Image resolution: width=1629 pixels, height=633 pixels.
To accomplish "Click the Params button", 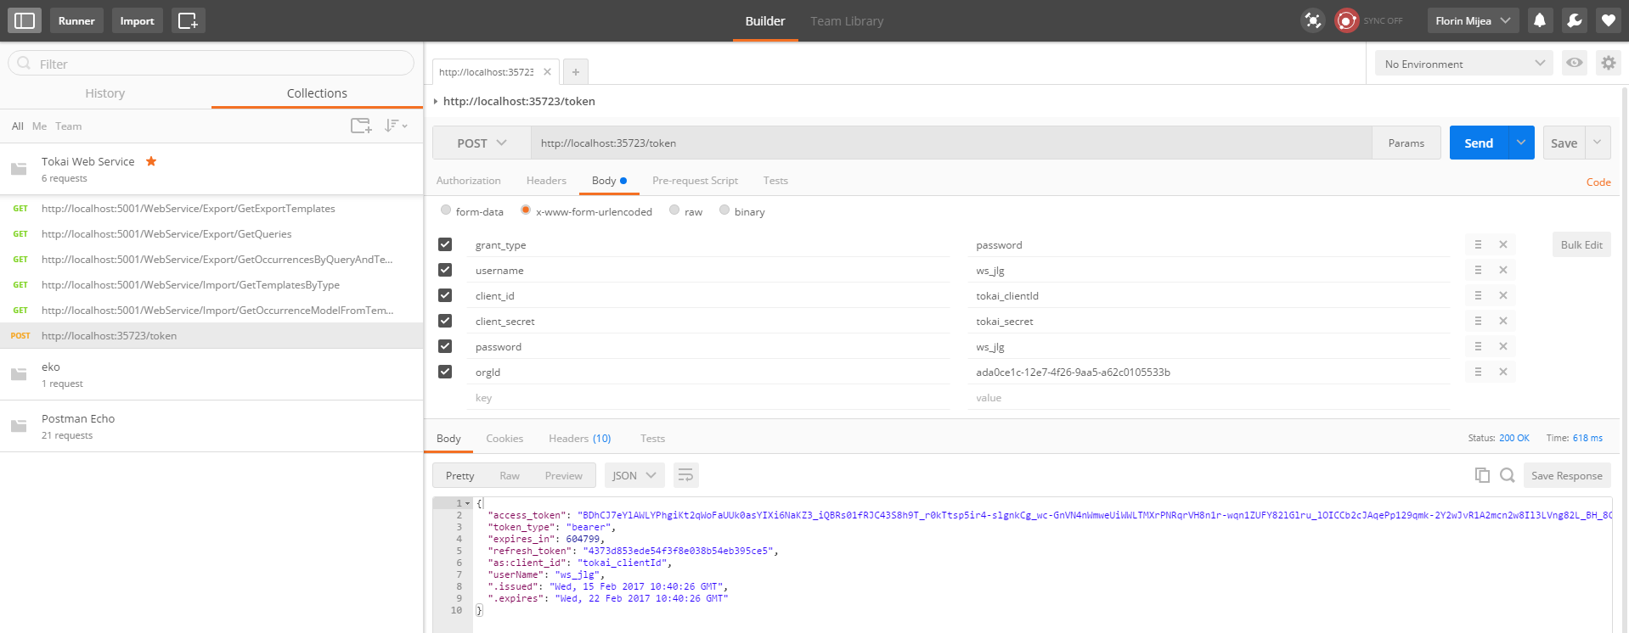I will click(x=1406, y=143).
